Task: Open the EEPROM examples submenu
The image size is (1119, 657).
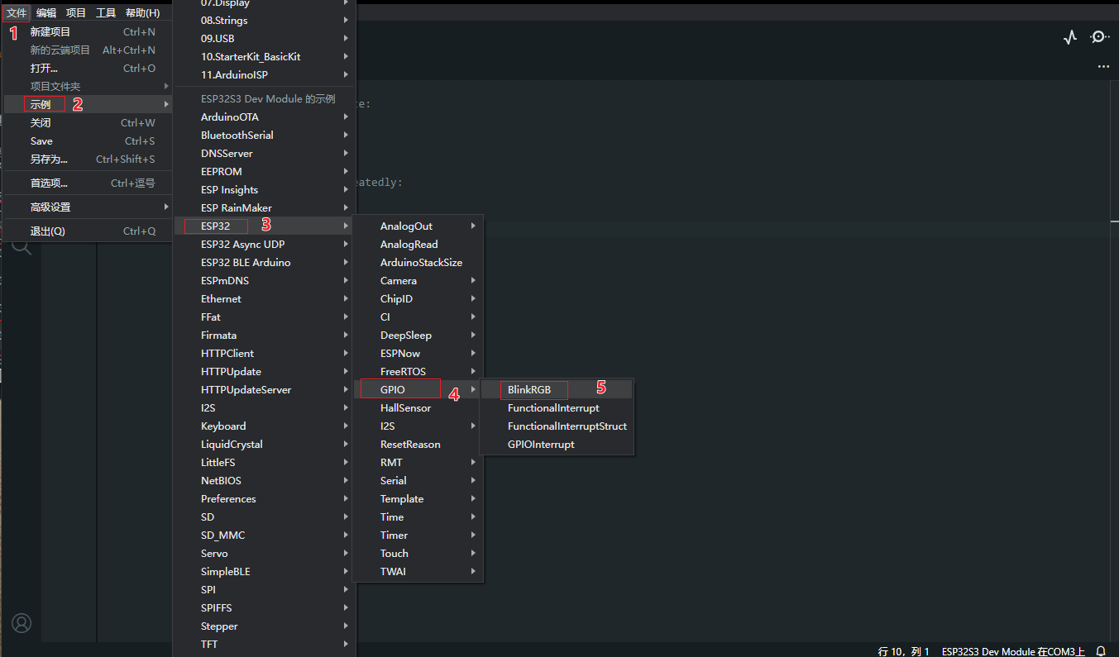Action: click(264, 172)
